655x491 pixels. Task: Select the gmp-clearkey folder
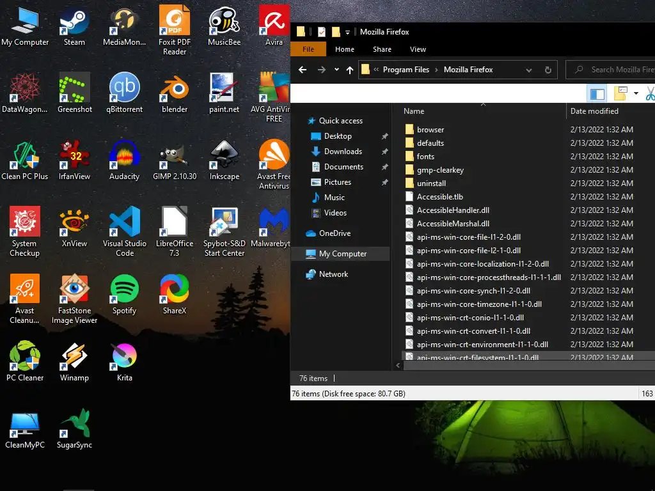pyautogui.click(x=440, y=170)
